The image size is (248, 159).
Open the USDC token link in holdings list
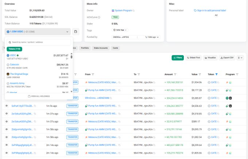13,55
